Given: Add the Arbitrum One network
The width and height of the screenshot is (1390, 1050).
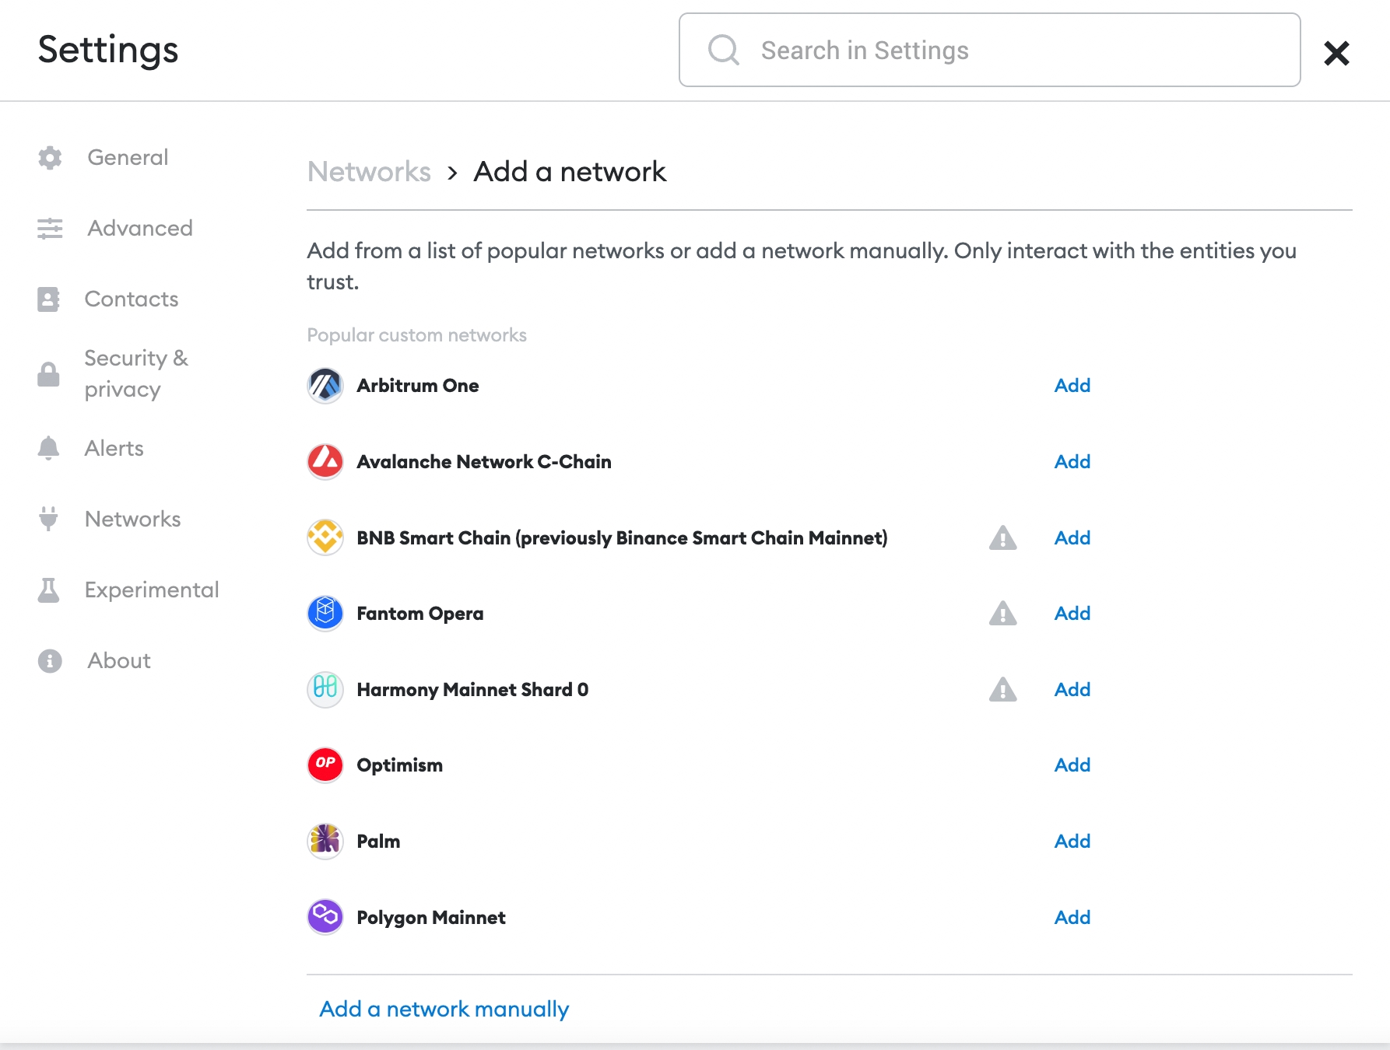Looking at the screenshot, I should [x=1072, y=385].
